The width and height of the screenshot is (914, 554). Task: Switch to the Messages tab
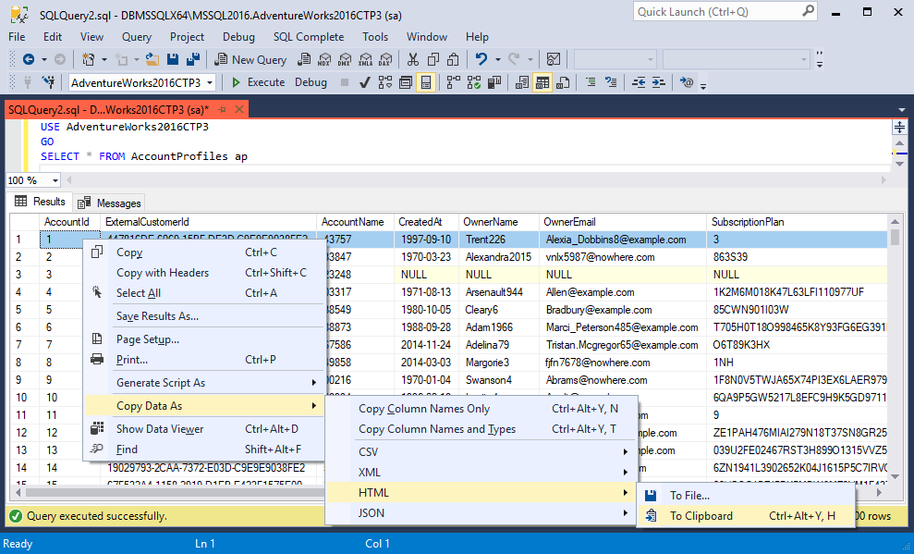pos(110,203)
